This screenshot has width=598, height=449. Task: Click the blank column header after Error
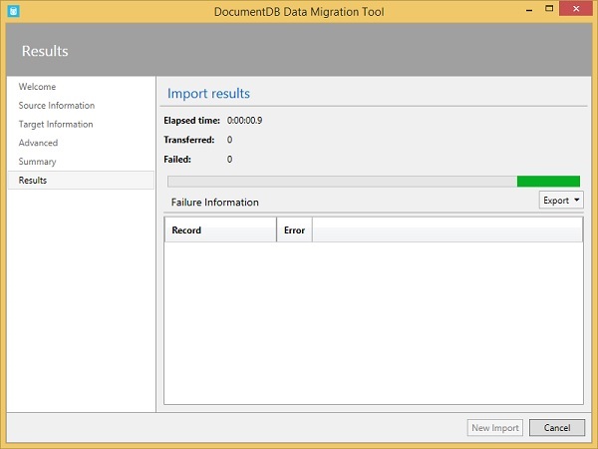pos(447,230)
